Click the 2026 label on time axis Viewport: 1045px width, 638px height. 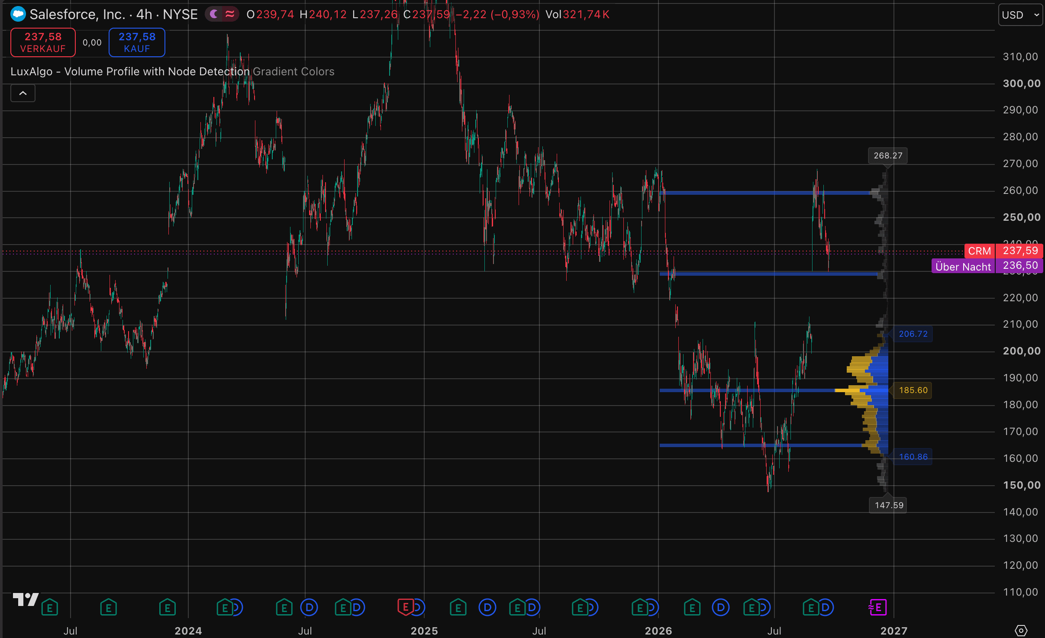[658, 631]
